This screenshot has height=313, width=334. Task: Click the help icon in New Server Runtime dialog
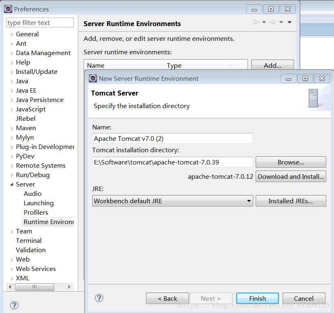click(x=99, y=298)
